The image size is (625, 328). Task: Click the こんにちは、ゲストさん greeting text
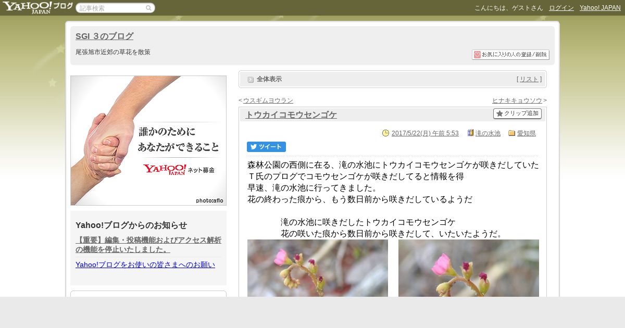click(509, 8)
